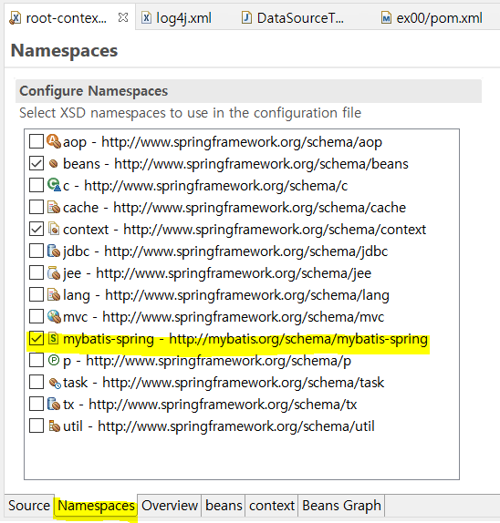Image resolution: width=500 pixels, height=523 pixels.
Task: Select the mybatis-spring schema row text
Action: pyautogui.click(x=245, y=339)
